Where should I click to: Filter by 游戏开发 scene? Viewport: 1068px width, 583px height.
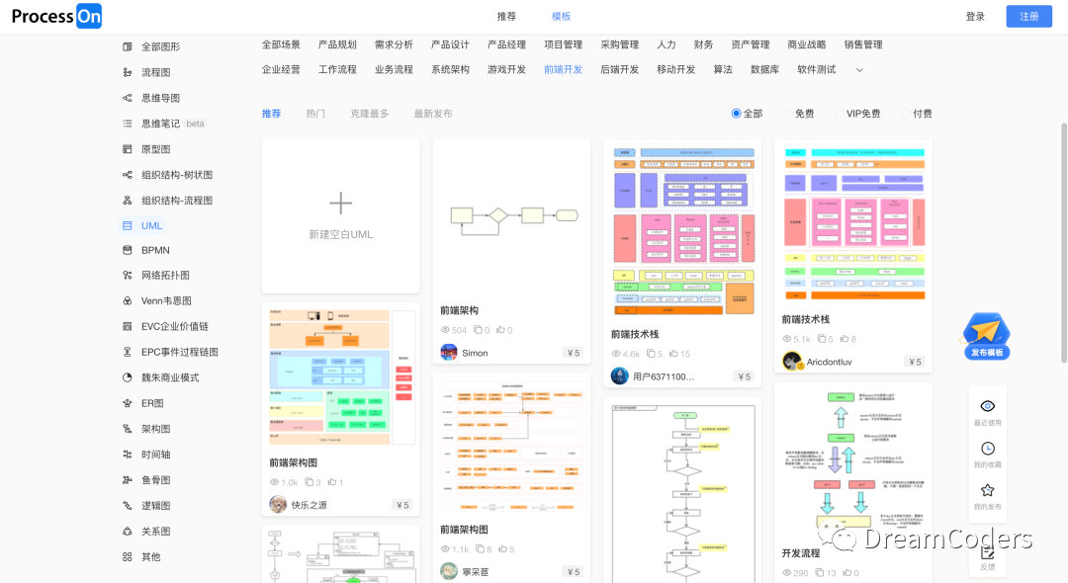tap(506, 69)
